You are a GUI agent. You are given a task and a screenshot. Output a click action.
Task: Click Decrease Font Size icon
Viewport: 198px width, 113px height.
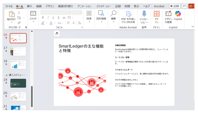point(74,23)
